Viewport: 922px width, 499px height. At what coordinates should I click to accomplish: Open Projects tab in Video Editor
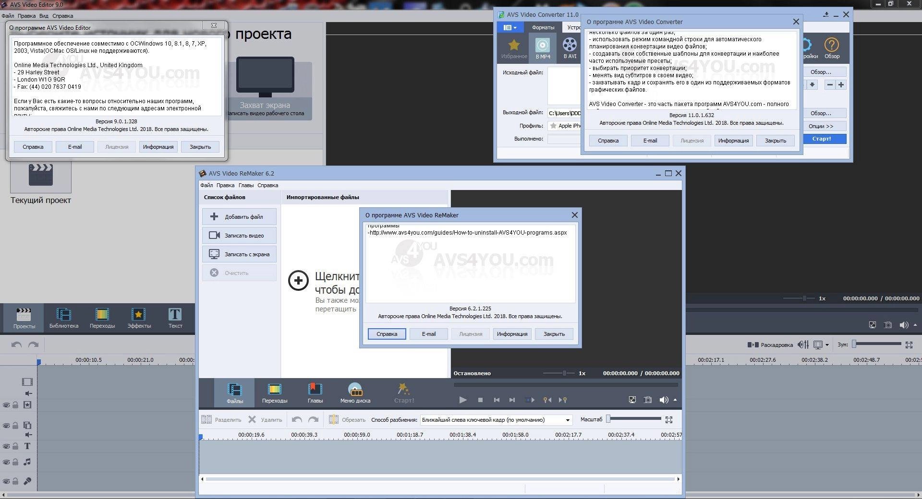coord(24,318)
